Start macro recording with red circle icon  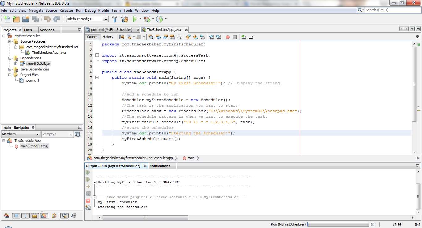[x=228, y=37]
